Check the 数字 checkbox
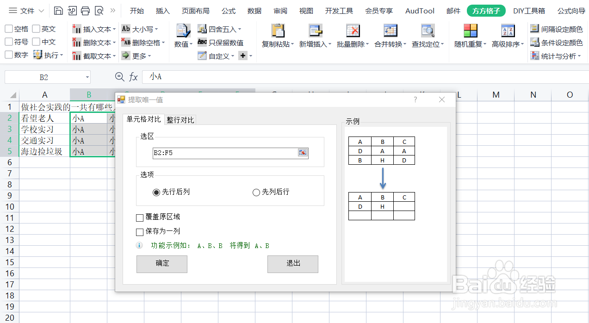Viewport: 589px width, 323px height. [9, 55]
